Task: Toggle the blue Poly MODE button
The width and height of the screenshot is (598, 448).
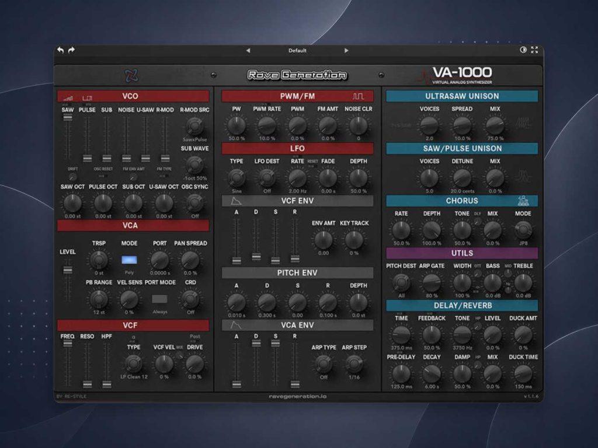Action: pos(129,260)
